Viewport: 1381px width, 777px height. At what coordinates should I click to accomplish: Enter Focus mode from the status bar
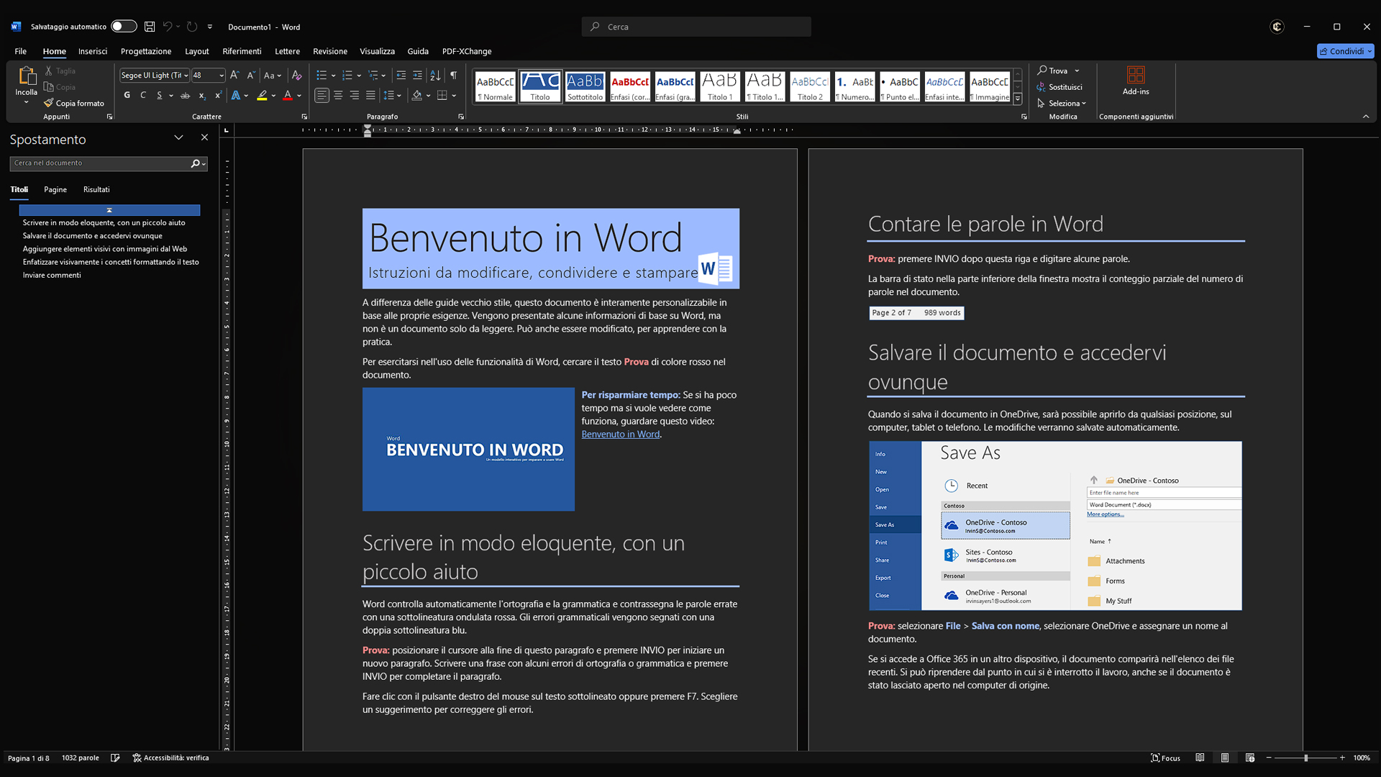coord(1165,758)
